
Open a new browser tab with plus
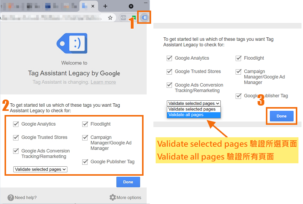(x=105, y=6)
